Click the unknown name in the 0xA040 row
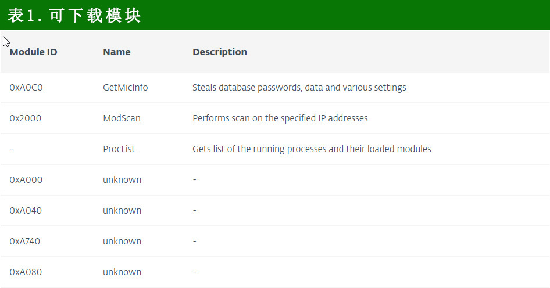The width and height of the screenshot is (550, 288). coord(122,211)
